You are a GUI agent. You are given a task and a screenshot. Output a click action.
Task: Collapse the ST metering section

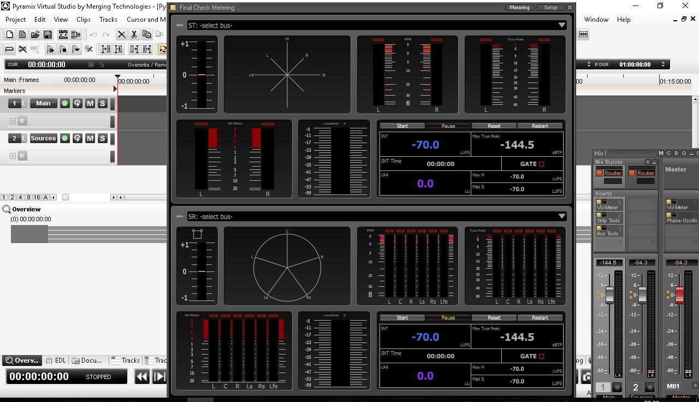coord(179,25)
